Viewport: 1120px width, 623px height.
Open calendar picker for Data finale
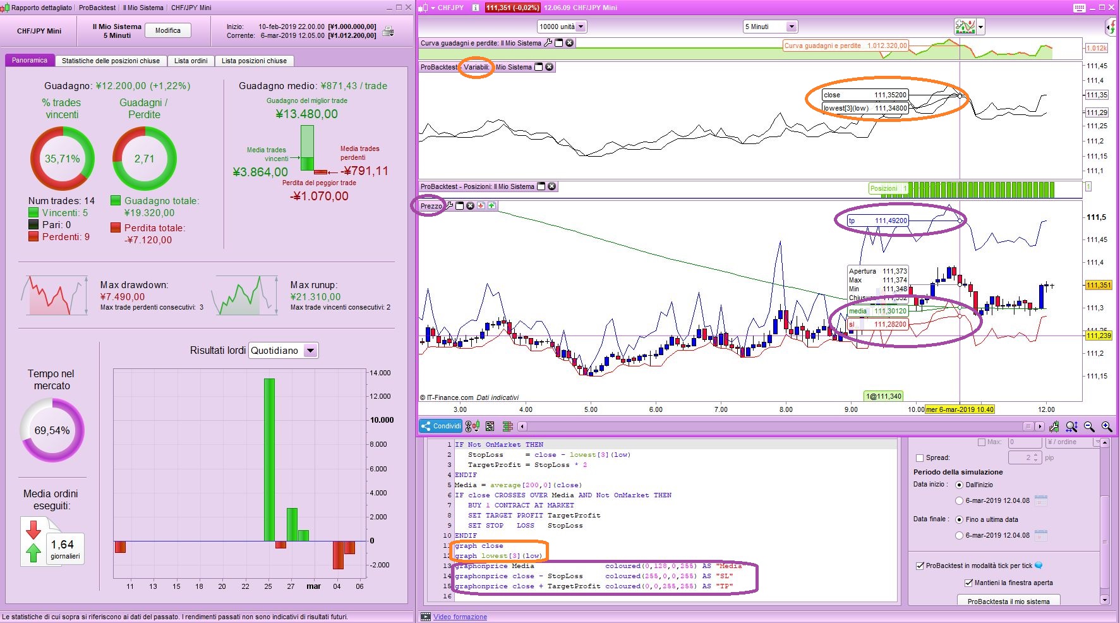pyautogui.click(x=1041, y=535)
